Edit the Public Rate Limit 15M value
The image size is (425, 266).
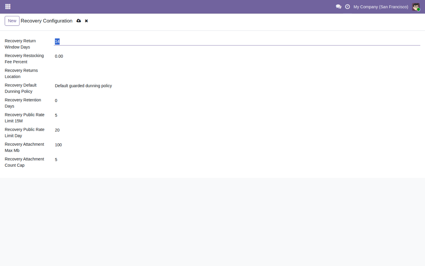[237, 115]
